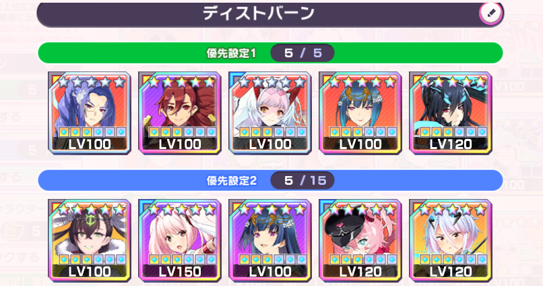Tap the star rating on the LV150 card
Viewport: 543px width, 286px height.
click(181, 209)
